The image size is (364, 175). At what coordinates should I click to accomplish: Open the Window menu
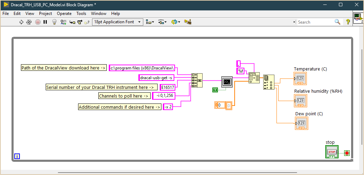pyautogui.click(x=99, y=14)
